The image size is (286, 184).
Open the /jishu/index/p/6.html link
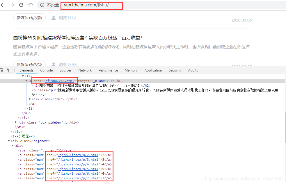78,174
